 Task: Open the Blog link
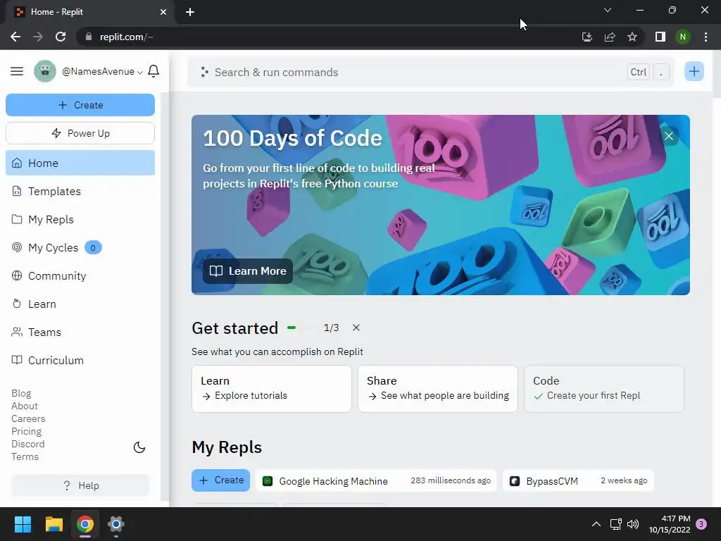[x=21, y=393]
